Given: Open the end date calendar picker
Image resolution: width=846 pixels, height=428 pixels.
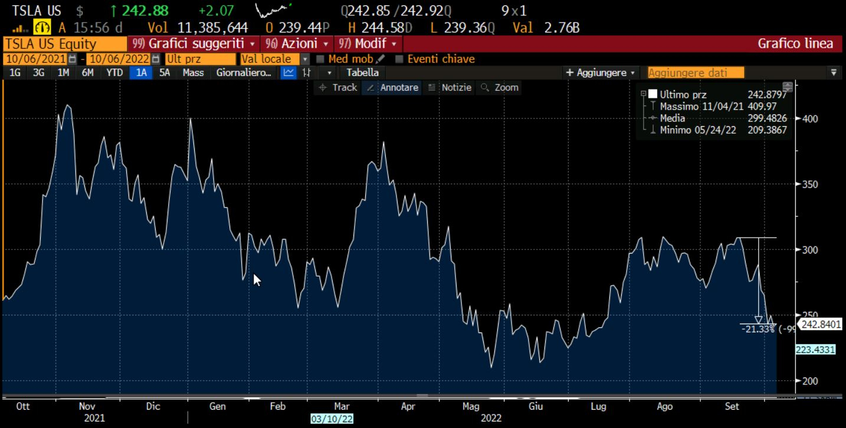Looking at the screenshot, I should pos(156,59).
